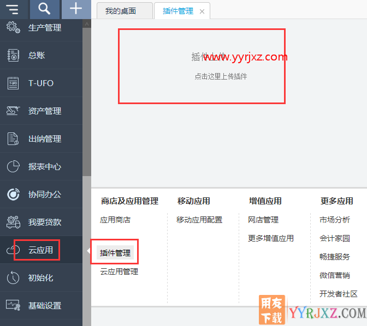The image size is (367, 326).
Task: Click 更多应用 heading
Action: (x=337, y=201)
